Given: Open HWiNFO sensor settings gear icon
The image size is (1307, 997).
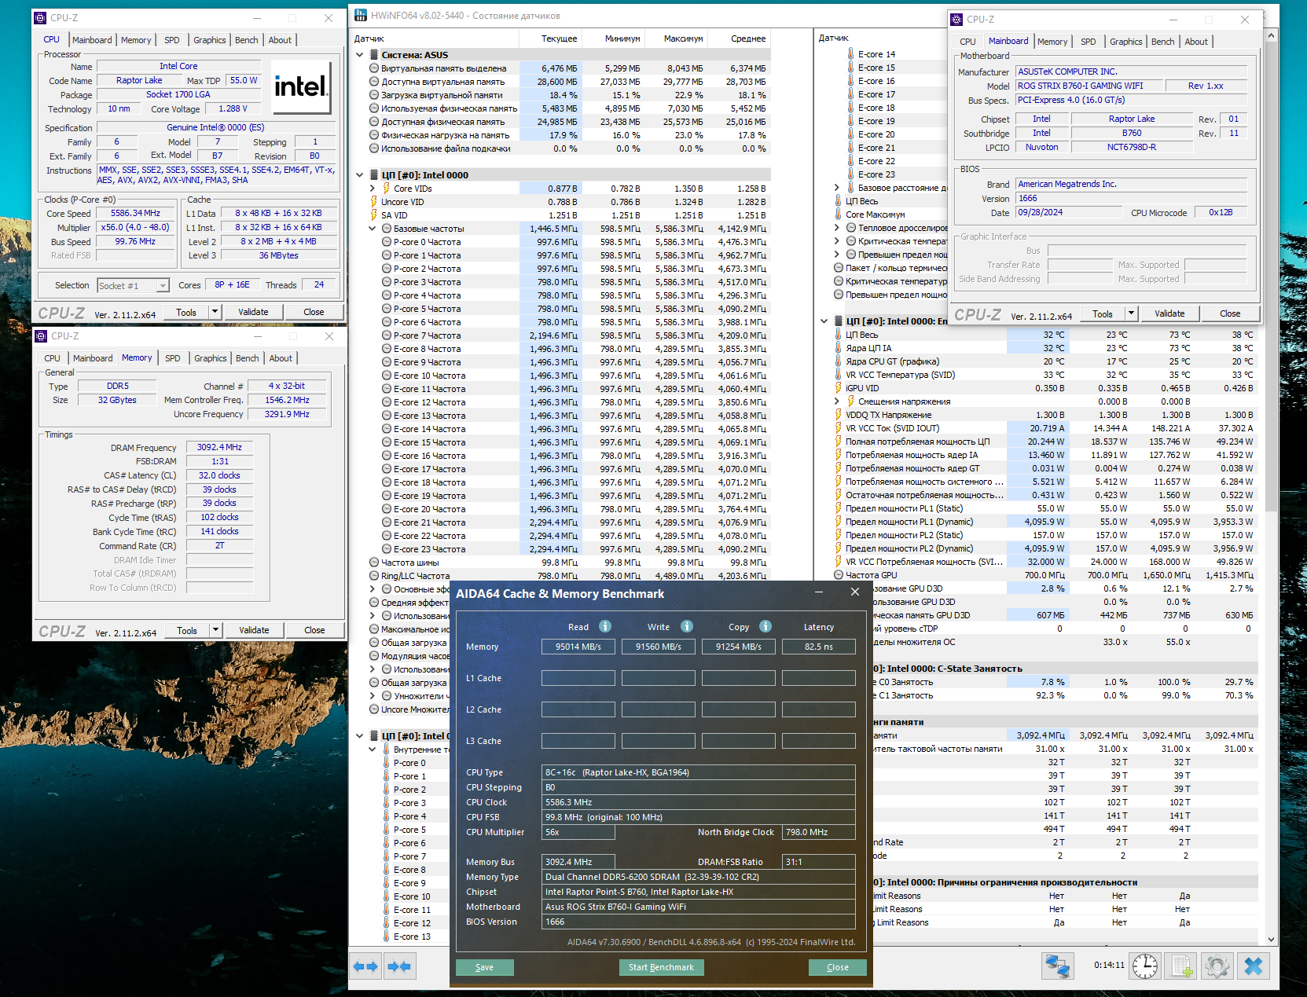Looking at the screenshot, I should (1217, 966).
